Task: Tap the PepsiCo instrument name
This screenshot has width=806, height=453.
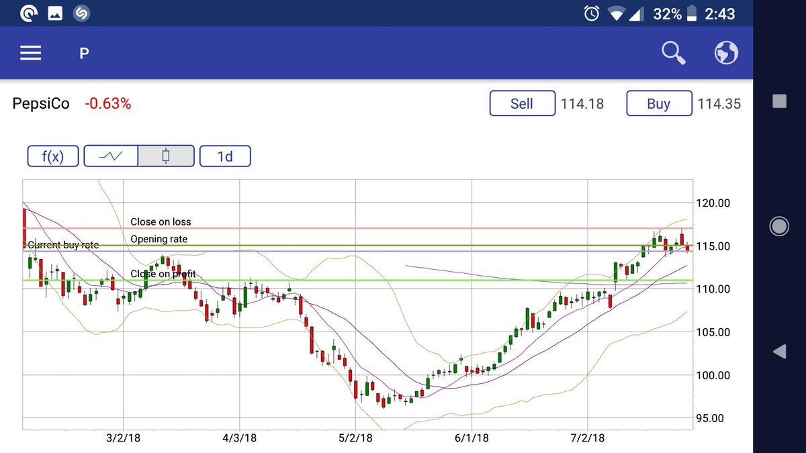Action: tap(41, 104)
